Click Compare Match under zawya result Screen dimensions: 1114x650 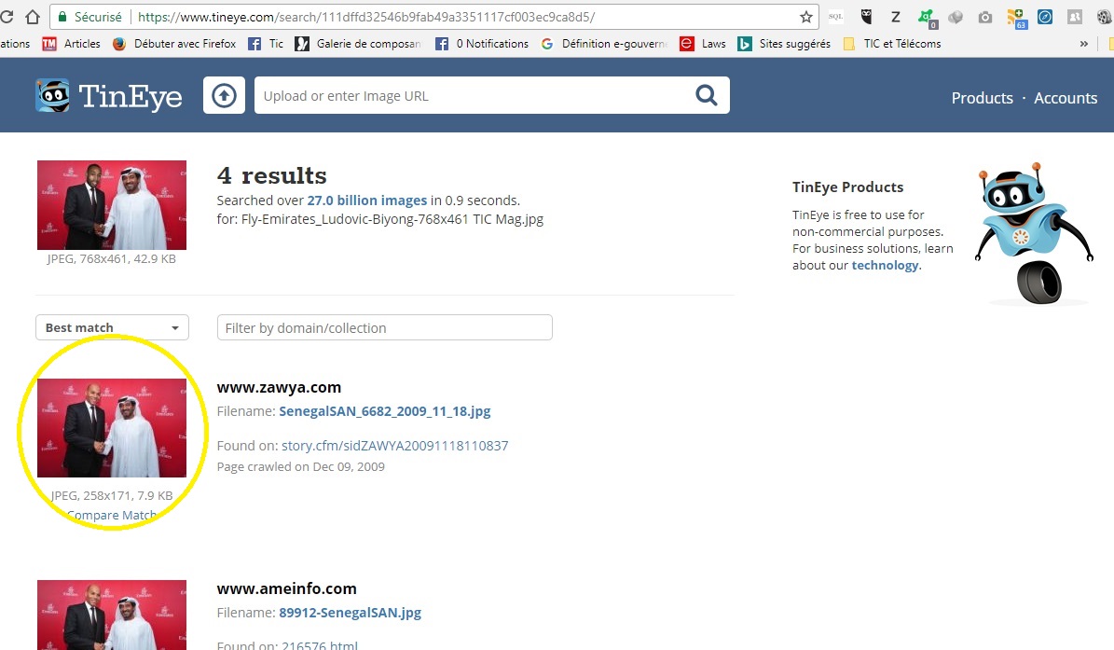[112, 515]
